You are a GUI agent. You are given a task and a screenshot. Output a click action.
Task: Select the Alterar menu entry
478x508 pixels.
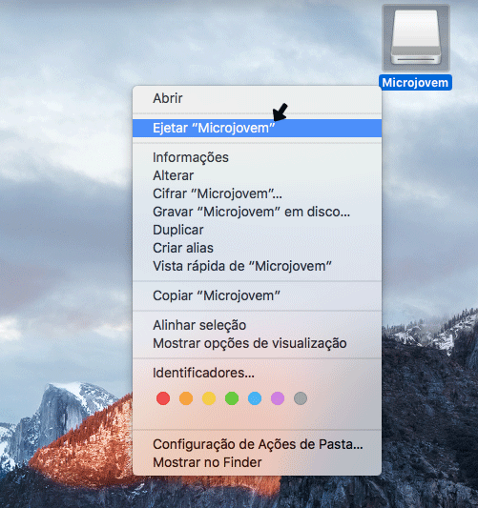tap(257, 175)
